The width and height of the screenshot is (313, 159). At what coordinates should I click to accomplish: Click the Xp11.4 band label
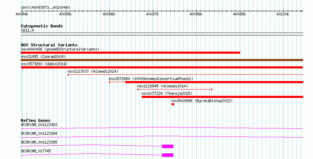click(27, 30)
